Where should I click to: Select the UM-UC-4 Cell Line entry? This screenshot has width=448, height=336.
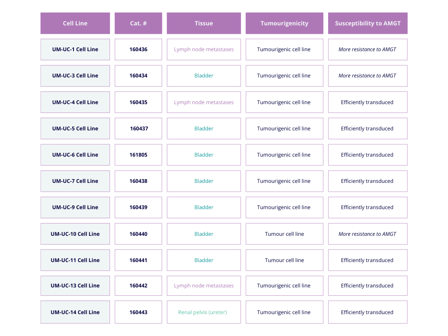(x=75, y=102)
